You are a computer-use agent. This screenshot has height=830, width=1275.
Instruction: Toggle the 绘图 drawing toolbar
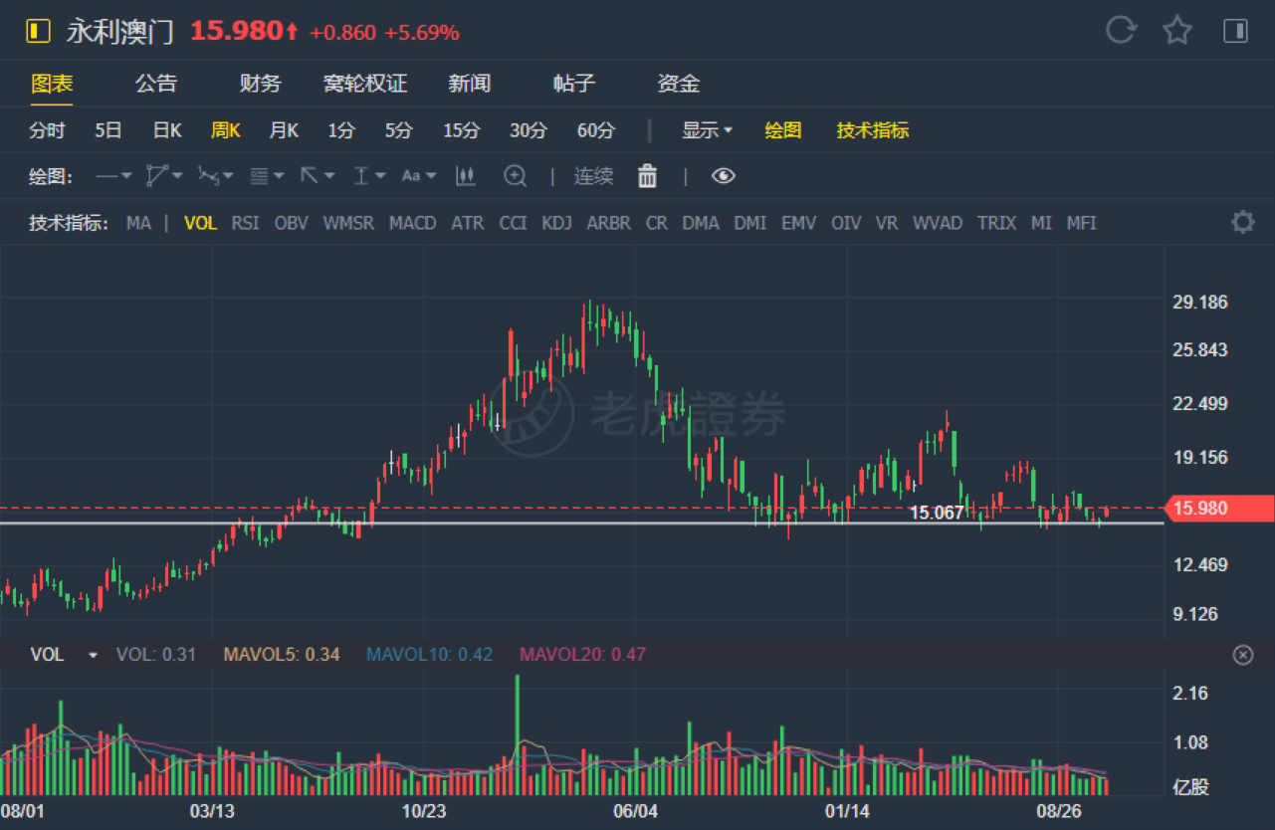(x=783, y=130)
